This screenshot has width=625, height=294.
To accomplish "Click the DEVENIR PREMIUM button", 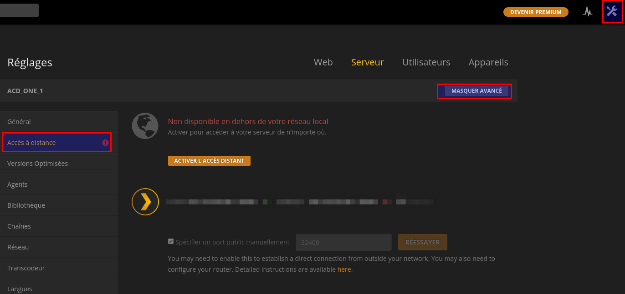I will 536,12.
